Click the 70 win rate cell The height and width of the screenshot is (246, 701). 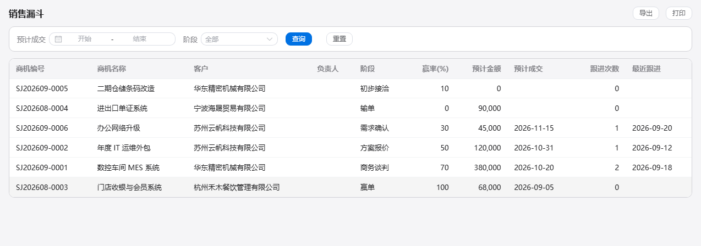click(x=445, y=167)
